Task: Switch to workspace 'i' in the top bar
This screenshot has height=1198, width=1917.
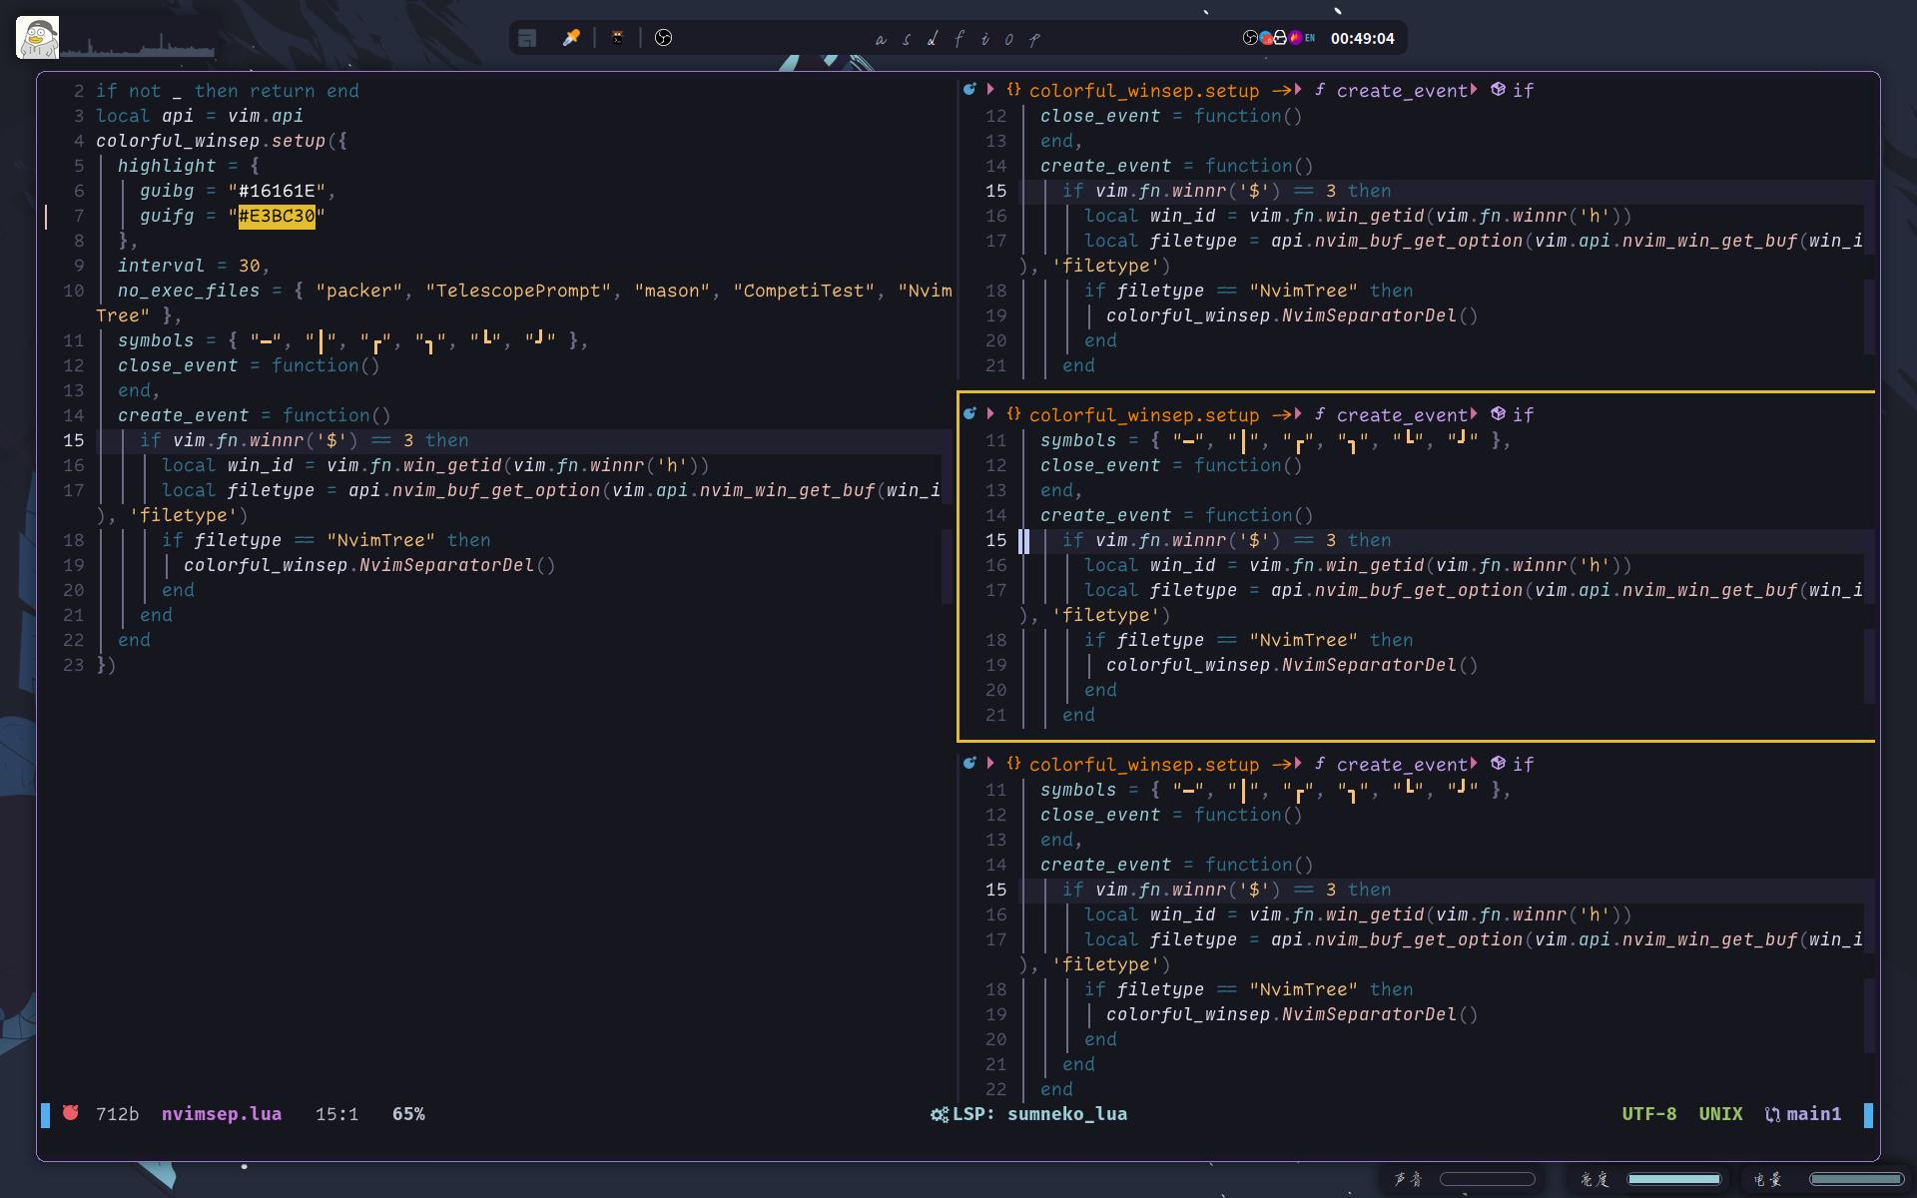Action: (x=984, y=39)
